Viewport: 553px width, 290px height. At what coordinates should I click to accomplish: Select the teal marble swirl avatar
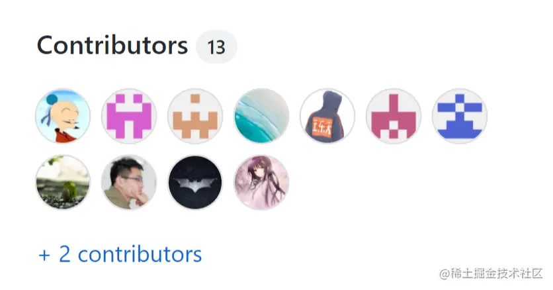click(x=261, y=116)
